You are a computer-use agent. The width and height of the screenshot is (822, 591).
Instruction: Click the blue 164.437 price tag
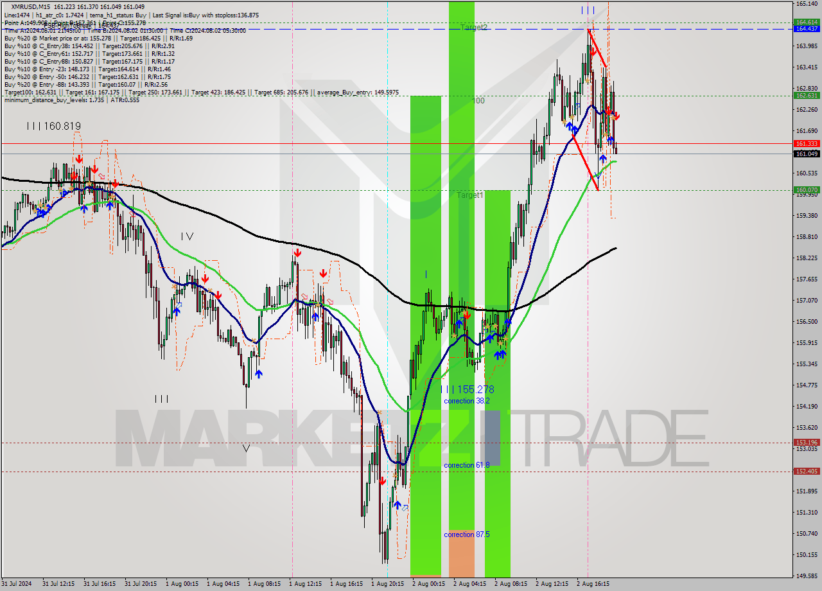tap(807, 29)
